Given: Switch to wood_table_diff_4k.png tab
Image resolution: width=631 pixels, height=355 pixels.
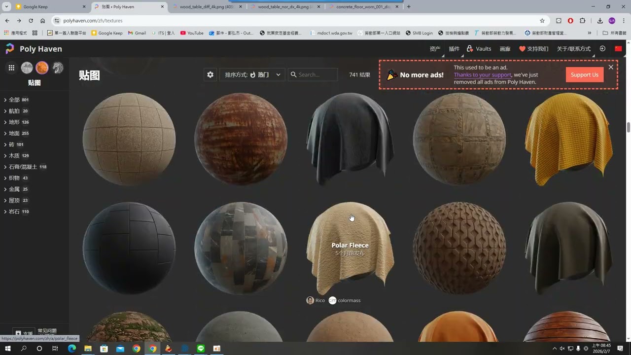Looking at the screenshot, I should tap(207, 7).
